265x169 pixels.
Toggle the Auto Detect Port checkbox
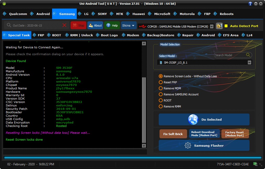226,26
